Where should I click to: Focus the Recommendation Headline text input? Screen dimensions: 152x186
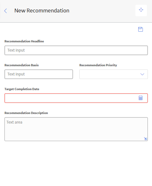coord(76,50)
